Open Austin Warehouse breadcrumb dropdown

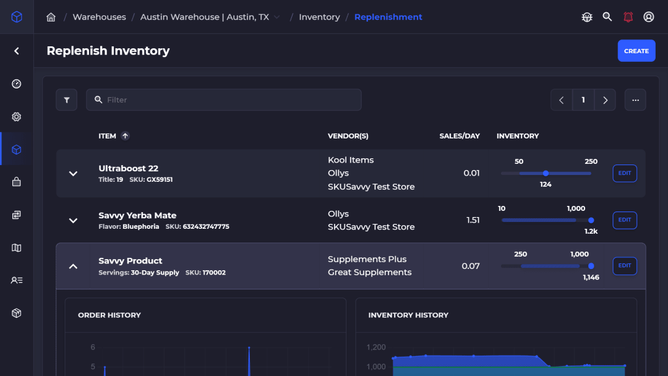pyautogui.click(x=277, y=17)
